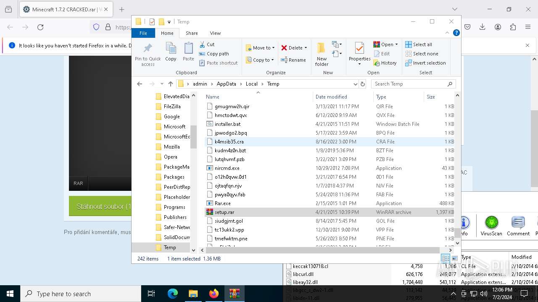Refresh the Temp folder view

363,84
